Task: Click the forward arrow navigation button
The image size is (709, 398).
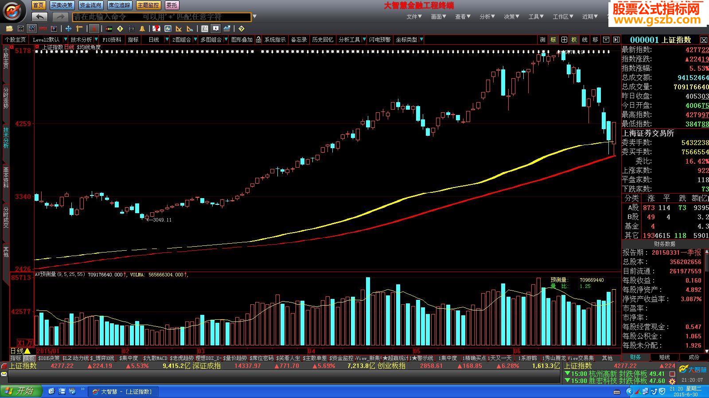Action: click(x=60, y=17)
